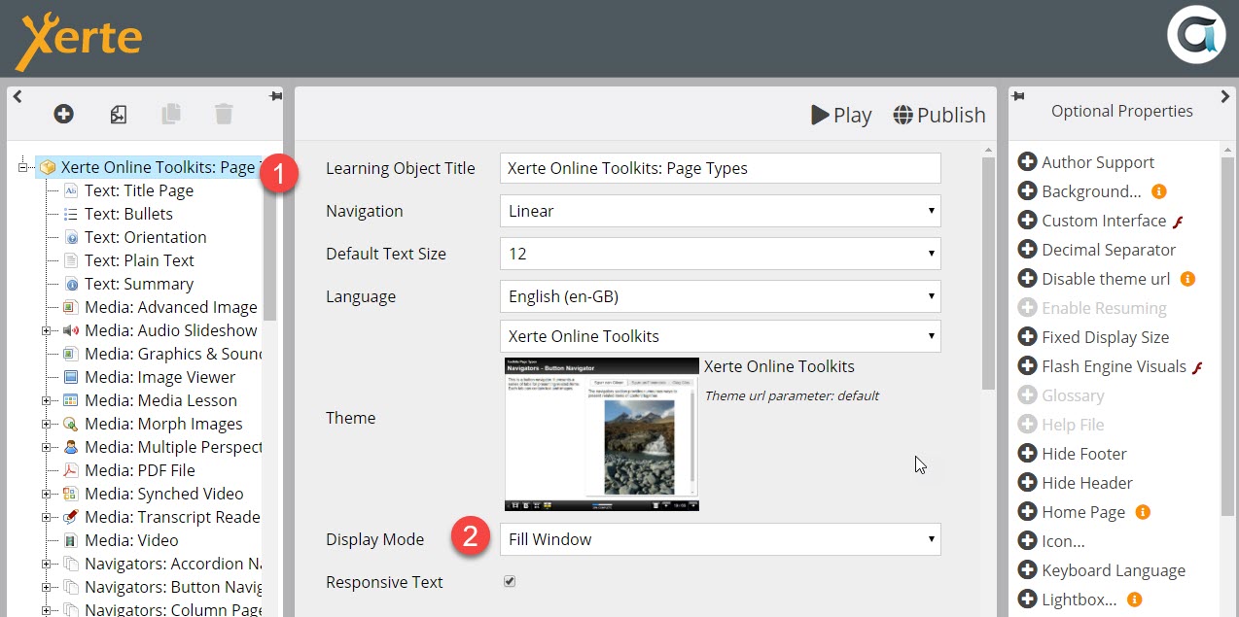Click the Xerte logo

click(79, 40)
